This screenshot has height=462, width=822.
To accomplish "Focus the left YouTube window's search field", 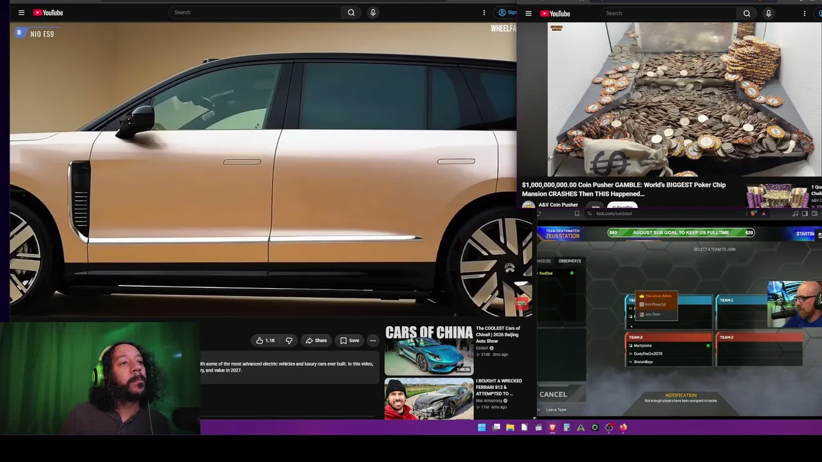I will [x=256, y=12].
